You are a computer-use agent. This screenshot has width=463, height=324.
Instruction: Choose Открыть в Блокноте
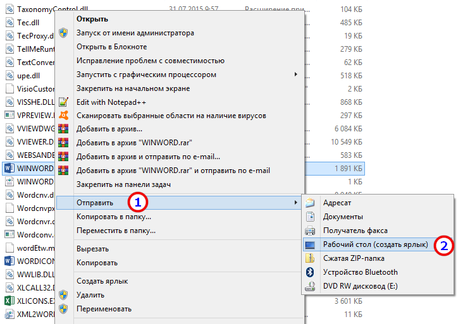coord(111,47)
